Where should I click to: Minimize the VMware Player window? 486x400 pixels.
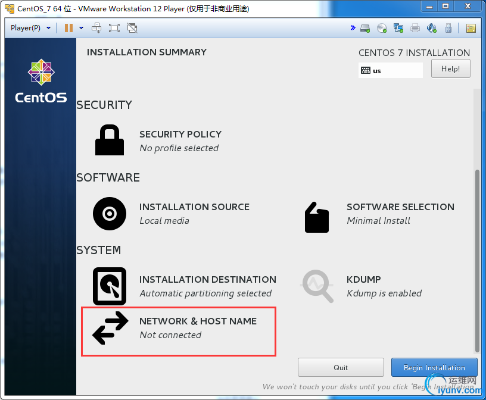[x=429, y=7]
